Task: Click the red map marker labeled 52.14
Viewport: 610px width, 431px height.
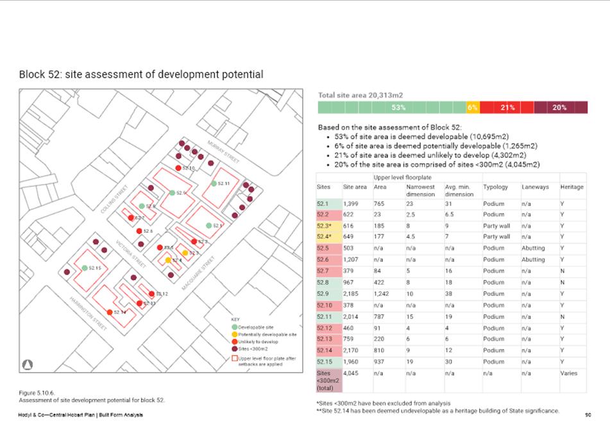Action: click(110, 312)
